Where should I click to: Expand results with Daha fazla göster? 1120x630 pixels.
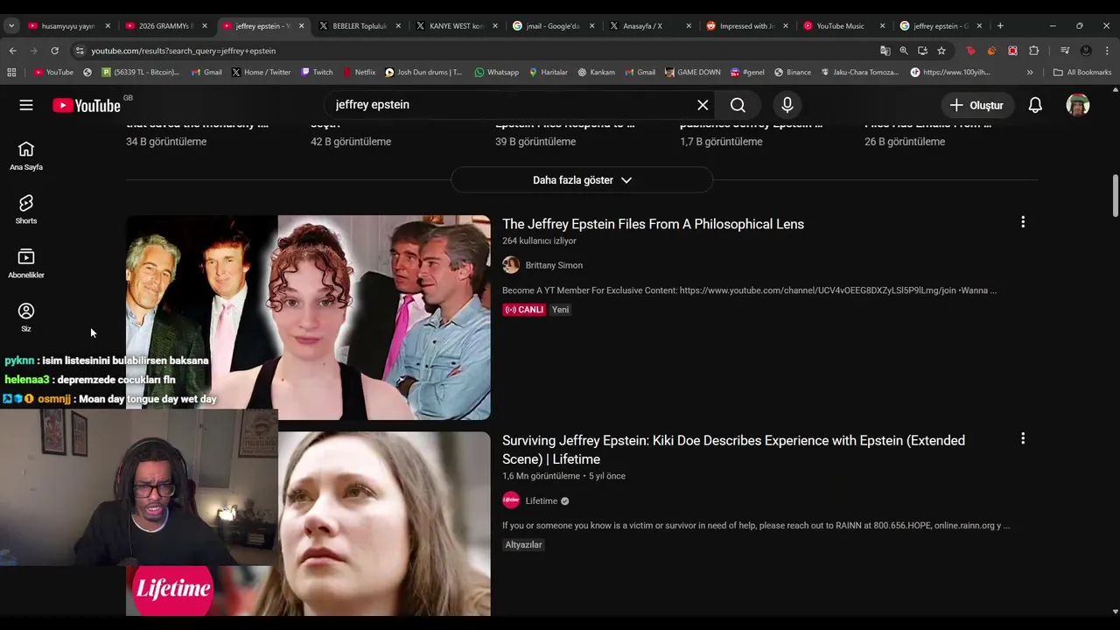582,180
